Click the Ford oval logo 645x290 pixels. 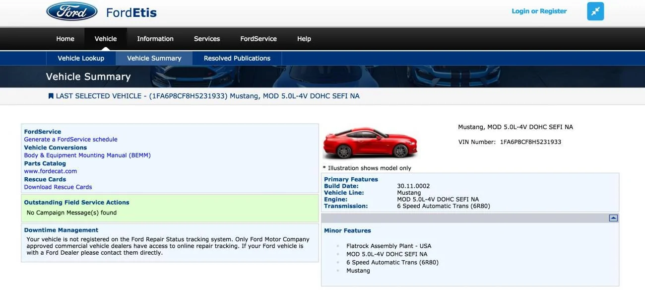[x=72, y=11]
